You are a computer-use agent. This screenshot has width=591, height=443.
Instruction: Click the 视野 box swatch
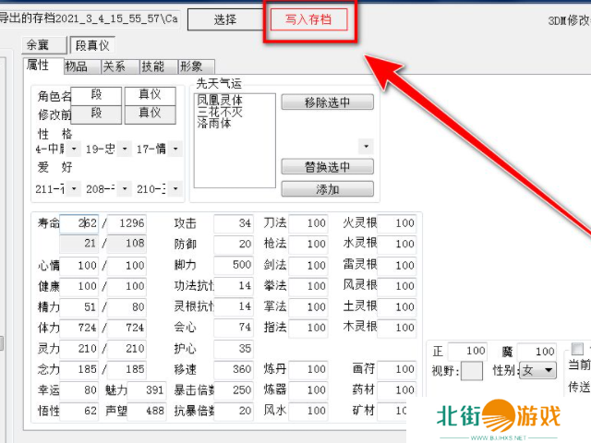tap(472, 370)
